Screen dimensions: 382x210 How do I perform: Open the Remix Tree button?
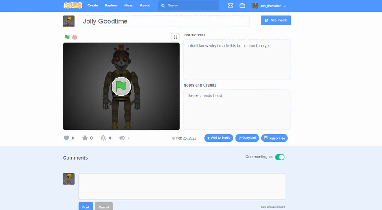tap(275, 138)
